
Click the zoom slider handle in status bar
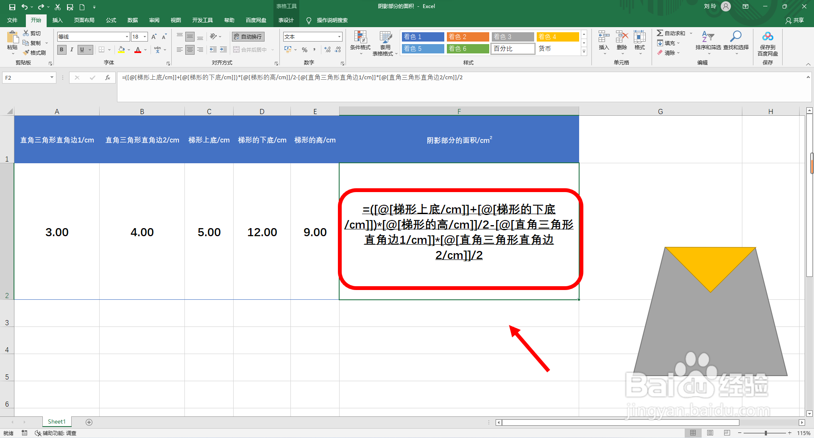766,433
